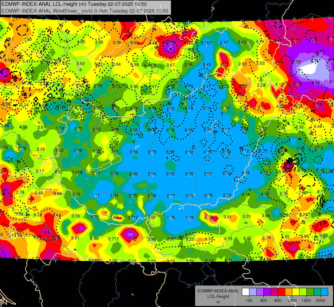Click the wind shear value 3.91
Screen dimensions: 334x307
(208, 174)
